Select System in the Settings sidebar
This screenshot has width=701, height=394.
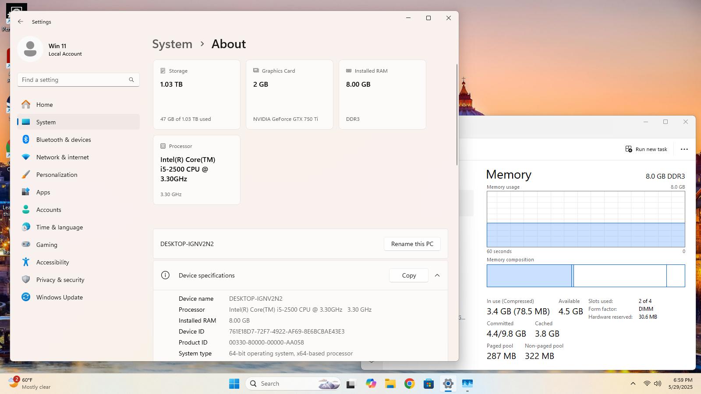coord(78,122)
